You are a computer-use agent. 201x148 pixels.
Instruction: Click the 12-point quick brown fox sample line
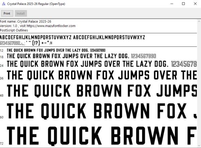(56, 50)
